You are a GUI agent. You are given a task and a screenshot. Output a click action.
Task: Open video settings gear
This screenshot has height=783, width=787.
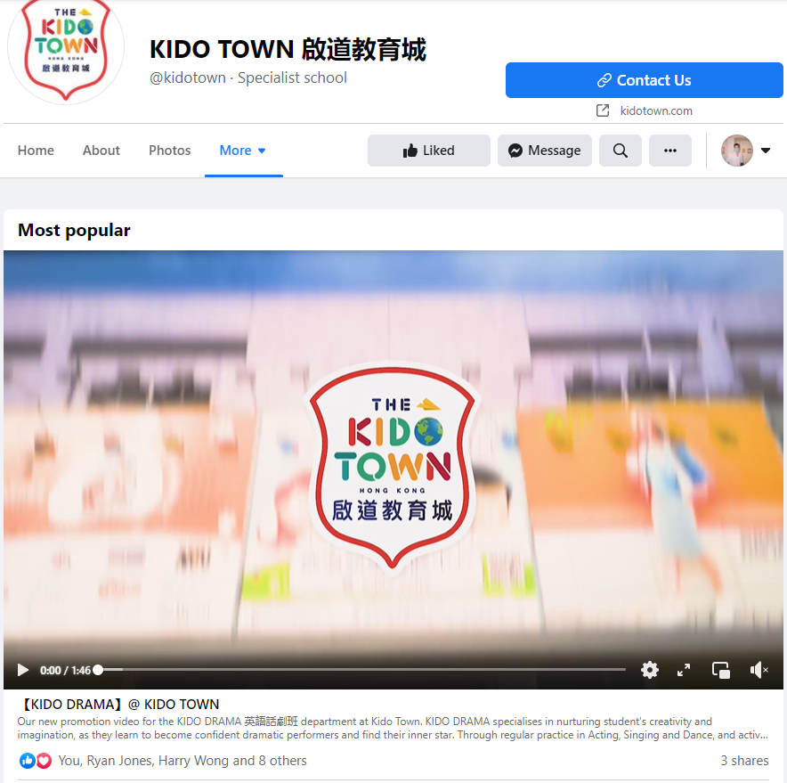tap(650, 670)
